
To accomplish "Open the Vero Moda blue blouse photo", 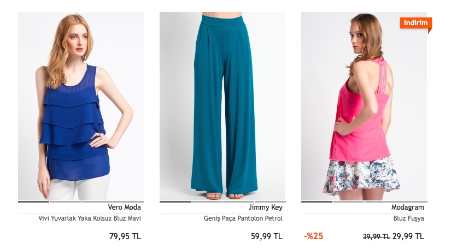I will coord(81,106).
